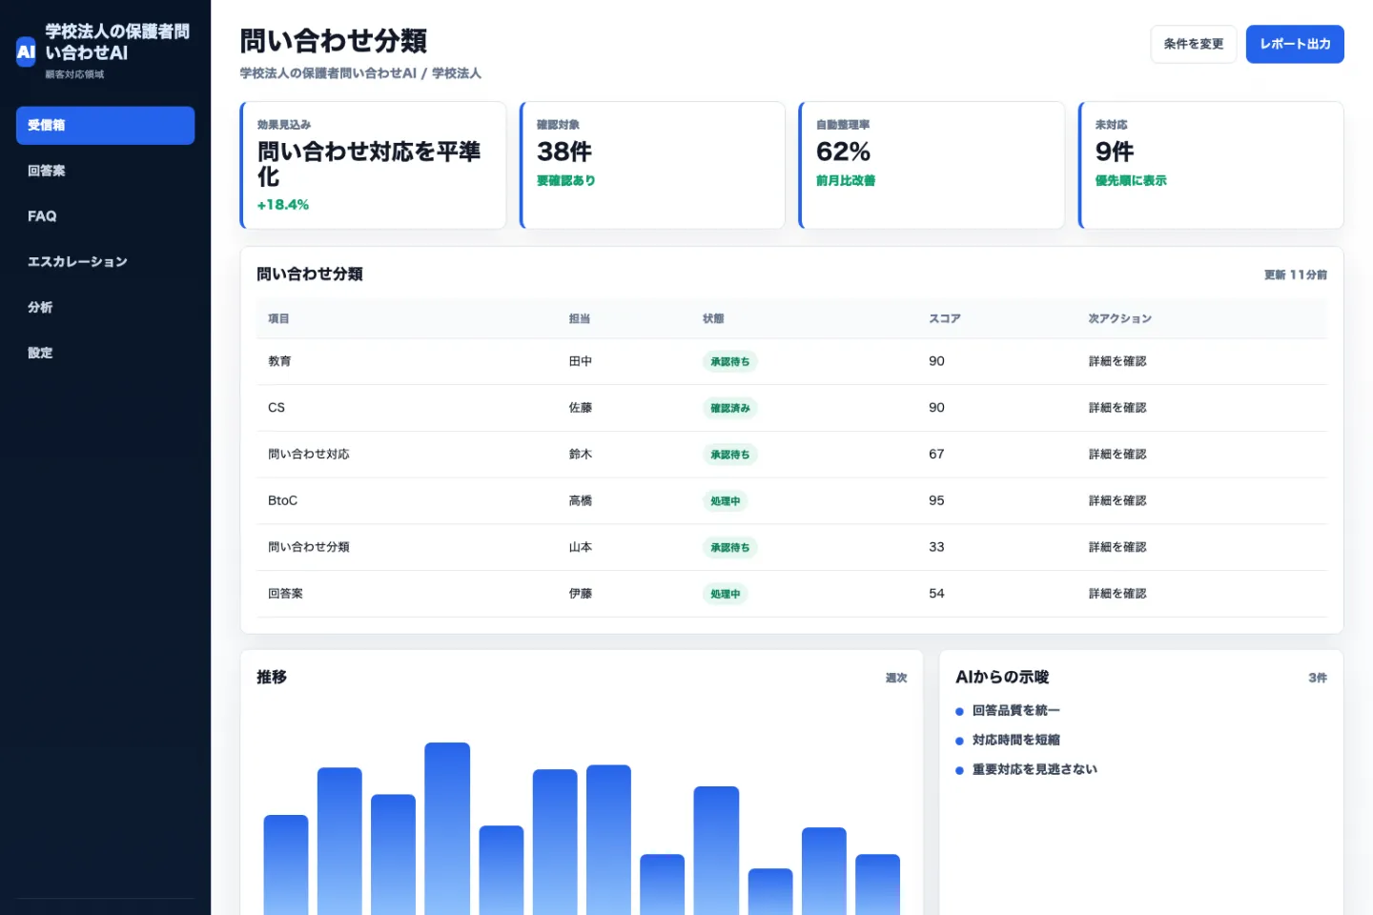
Task: Click the 条件を変更 button
Action: coord(1194,44)
